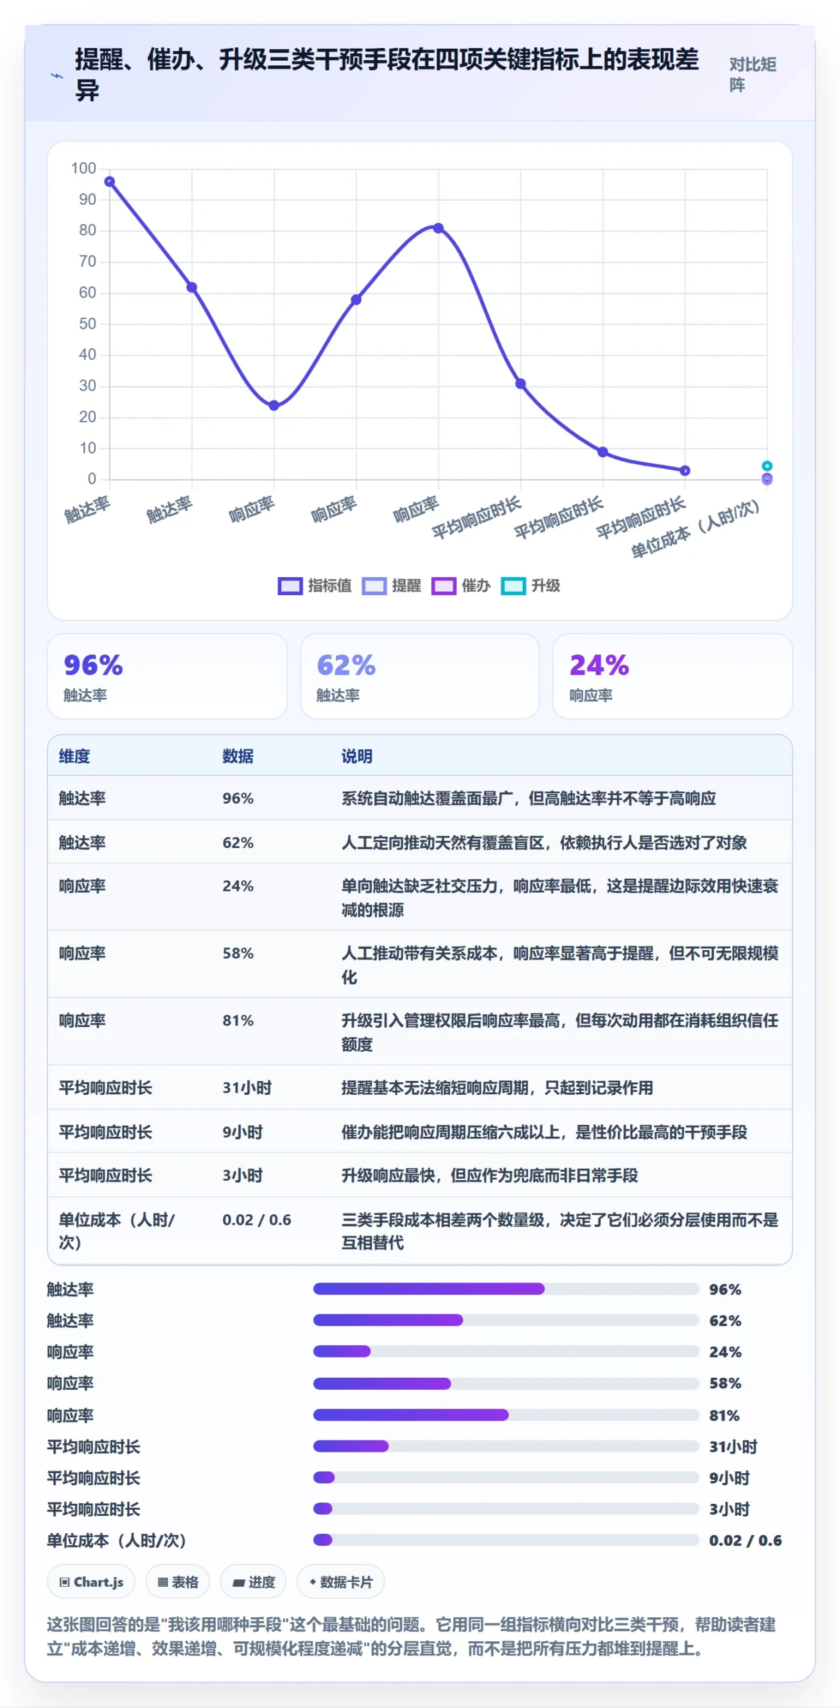Click the progress bar showing 24%
The image size is (840, 1708).
pyautogui.click(x=506, y=1352)
